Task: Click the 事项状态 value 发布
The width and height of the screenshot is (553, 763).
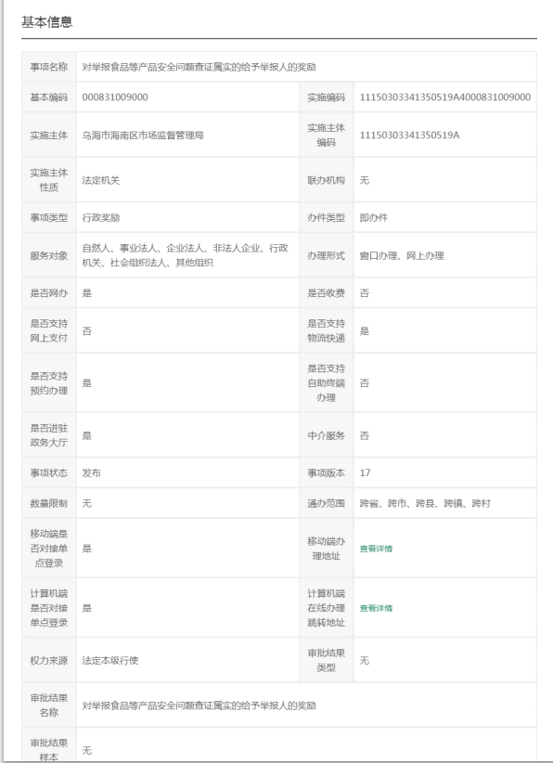Action: (92, 472)
